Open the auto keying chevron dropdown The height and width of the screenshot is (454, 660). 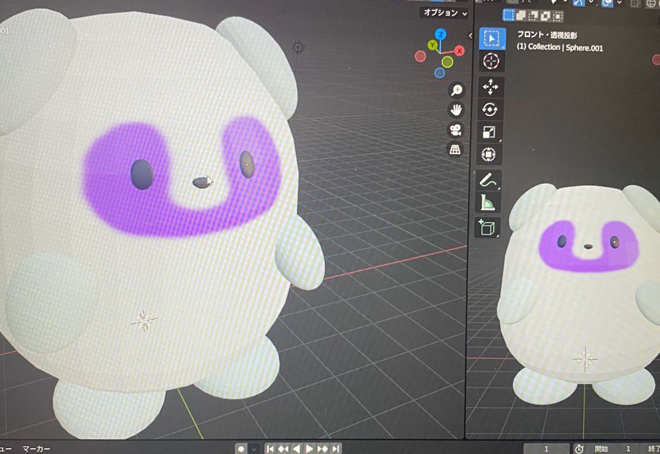point(255,448)
